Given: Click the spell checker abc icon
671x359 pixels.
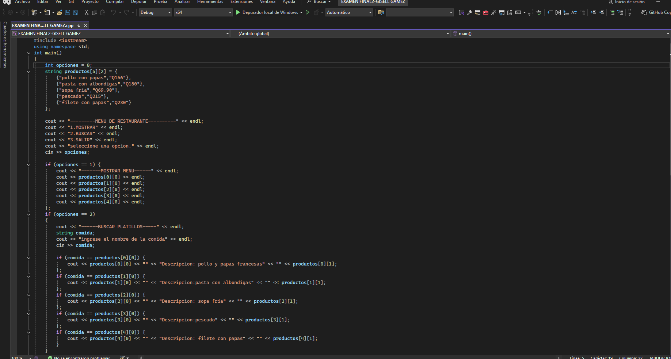Looking at the screenshot, I should tap(539, 12).
